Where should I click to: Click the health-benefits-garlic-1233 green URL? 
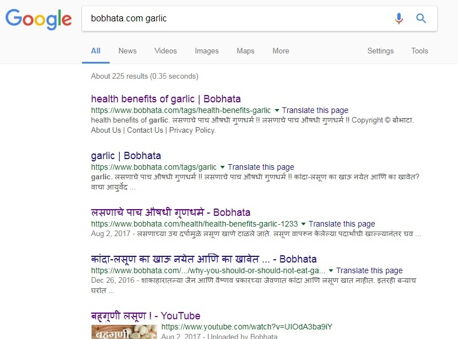tap(194, 224)
